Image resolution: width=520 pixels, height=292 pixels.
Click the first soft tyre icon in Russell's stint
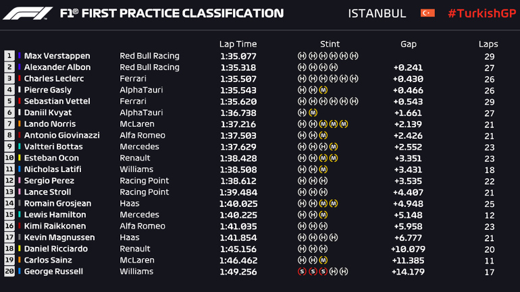point(302,272)
